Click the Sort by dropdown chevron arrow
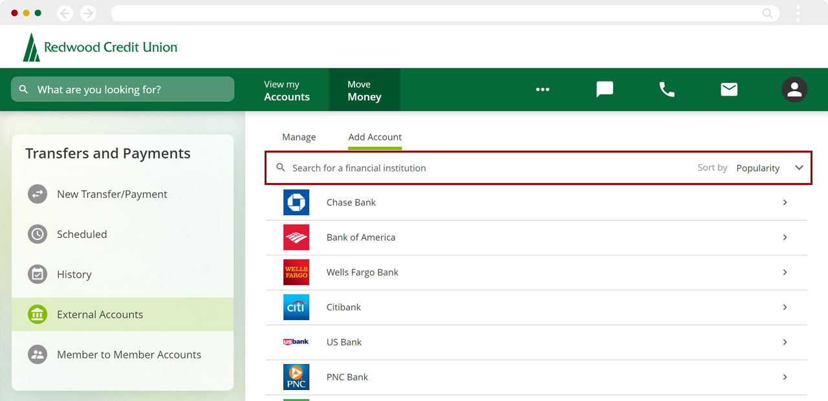 point(799,168)
